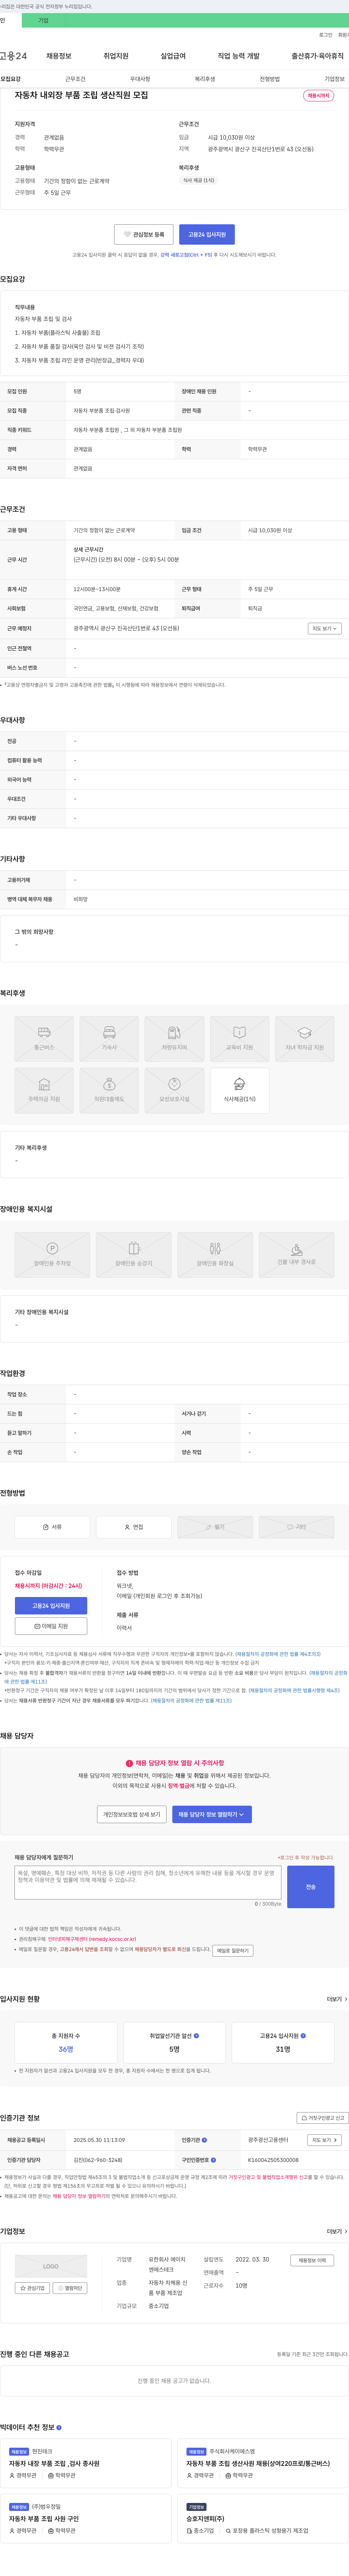
Task: Click the 면접 selection step
Action: 134,1527
